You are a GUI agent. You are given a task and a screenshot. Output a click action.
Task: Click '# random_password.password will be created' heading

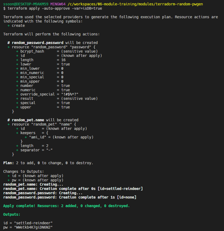(x=53, y=43)
